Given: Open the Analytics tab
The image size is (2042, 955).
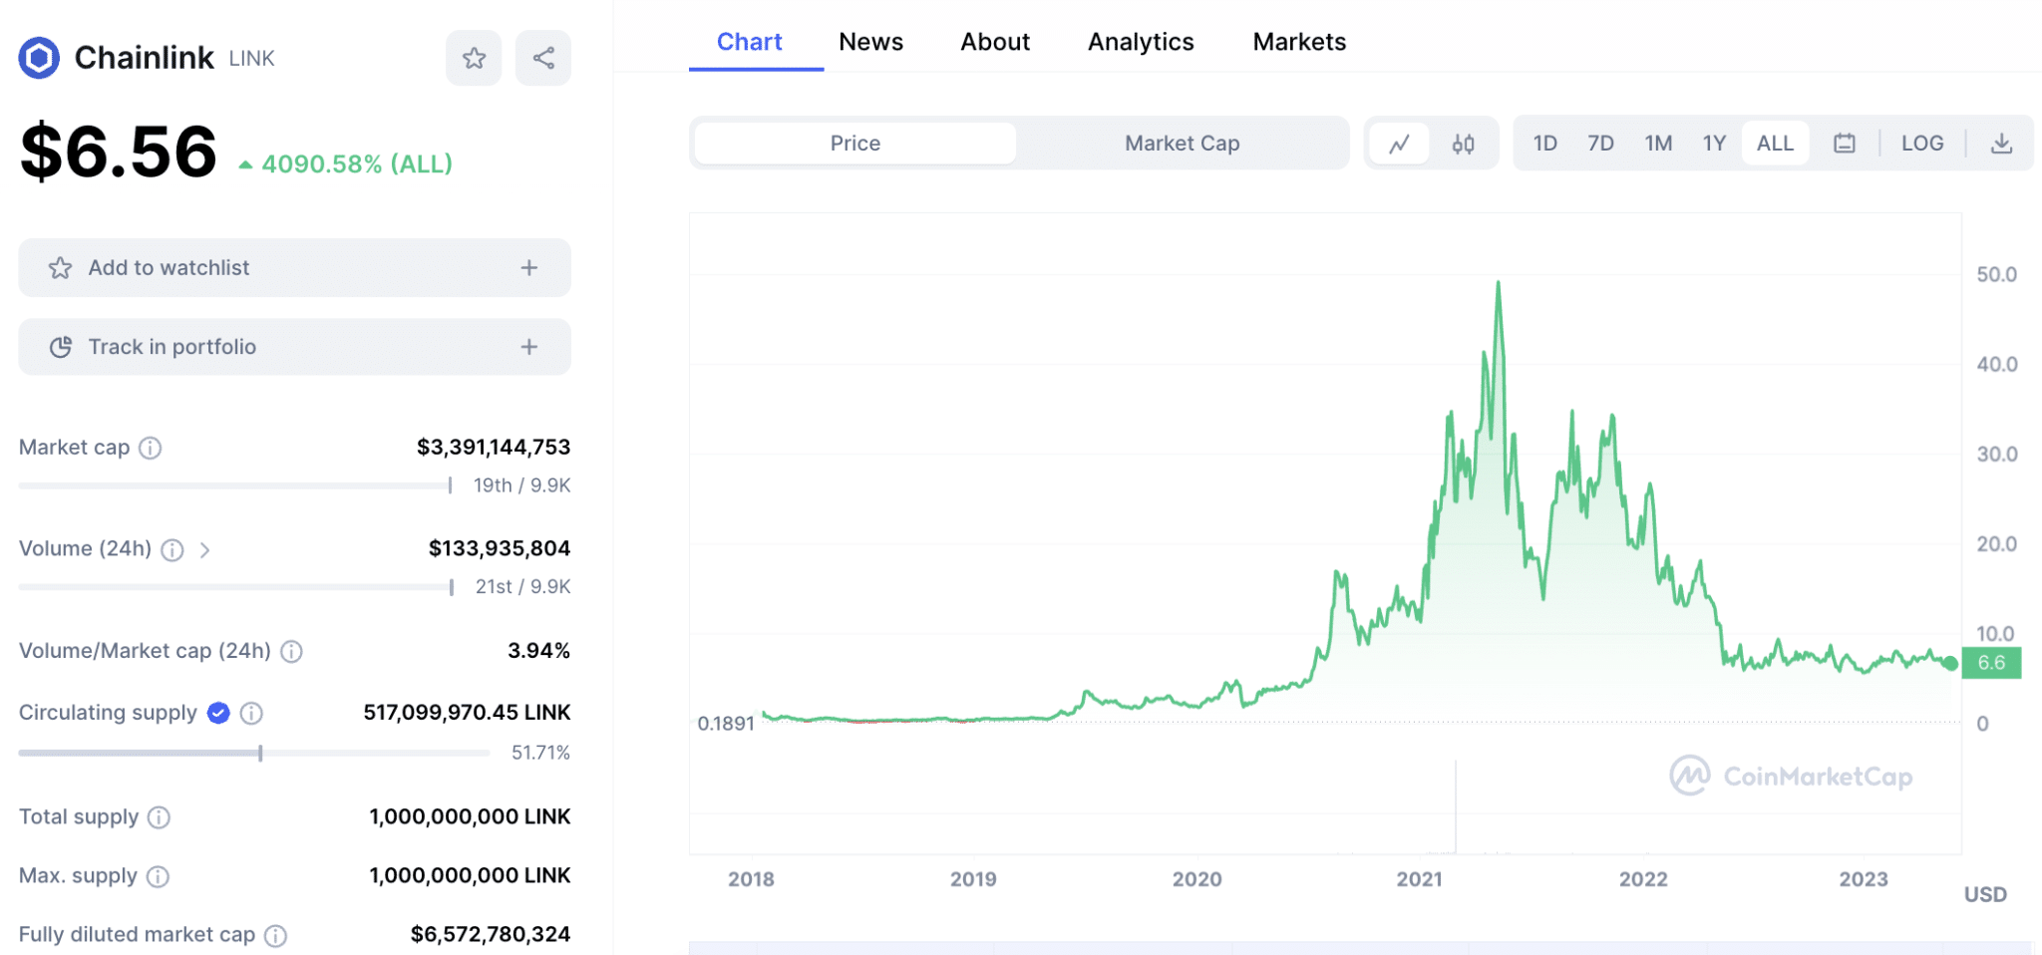Looking at the screenshot, I should pyautogui.click(x=1140, y=41).
